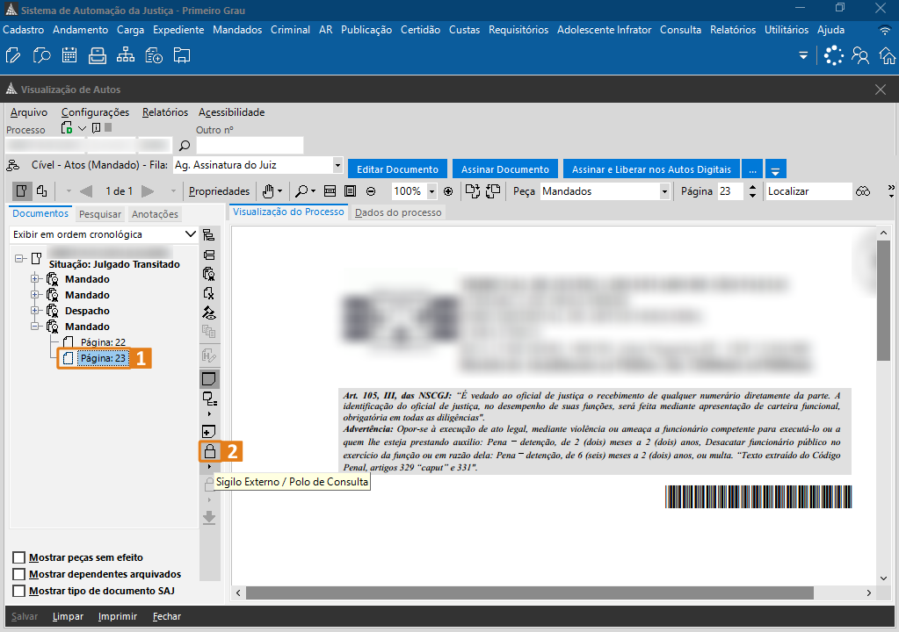Collapse the last Mandado tree node
Viewport: 899px width, 632px height.
(35, 327)
